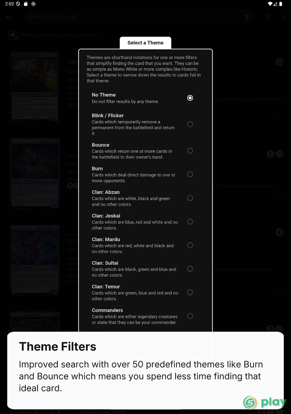This screenshot has height=414, width=291.
Task: Tap the card name search input field
Action: pos(134,17)
